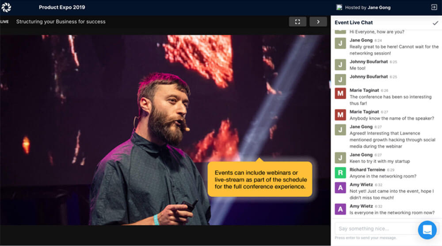Click the LIVE indicator badge
Viewport: 442px width, 246px height.
pyautogui.click(x=4, y=22)
